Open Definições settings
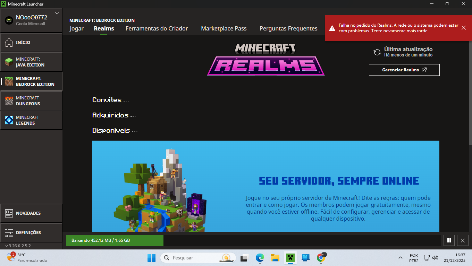 click(x=31, y=233)
